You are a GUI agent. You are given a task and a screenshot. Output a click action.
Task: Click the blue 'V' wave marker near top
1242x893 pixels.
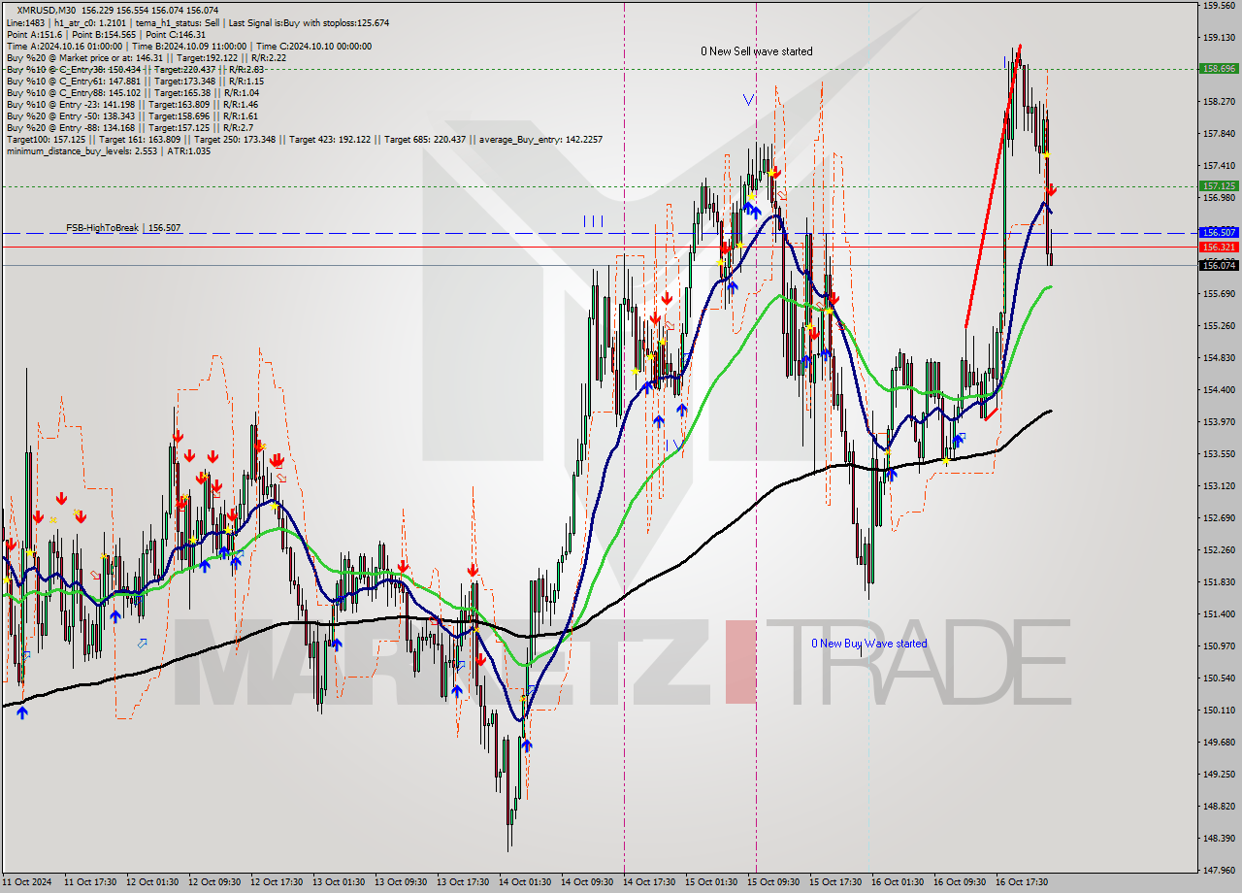pos(749,99)
